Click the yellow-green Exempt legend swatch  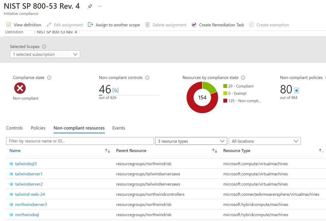tap(225, 93)
